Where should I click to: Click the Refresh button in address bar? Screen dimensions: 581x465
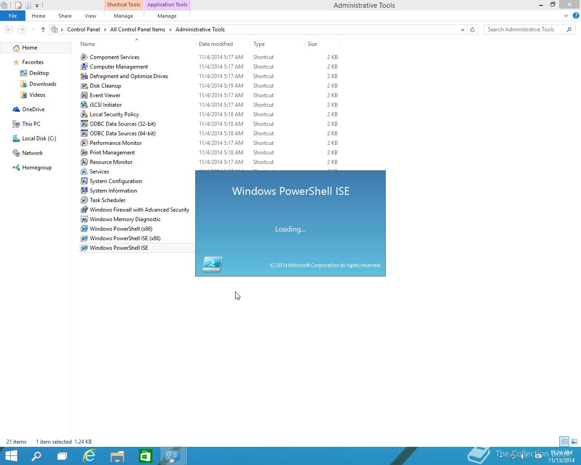click(473, 30)
